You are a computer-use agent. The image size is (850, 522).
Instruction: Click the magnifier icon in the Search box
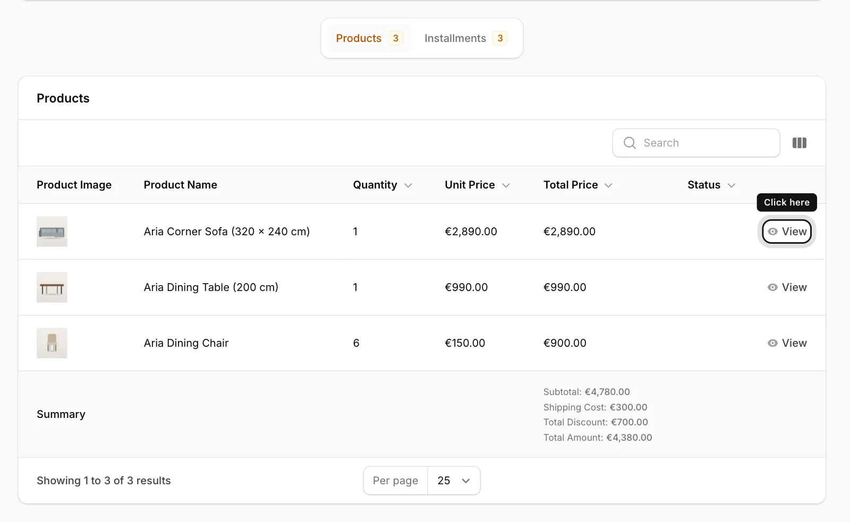pyautogui.click(x=630, y=143)
